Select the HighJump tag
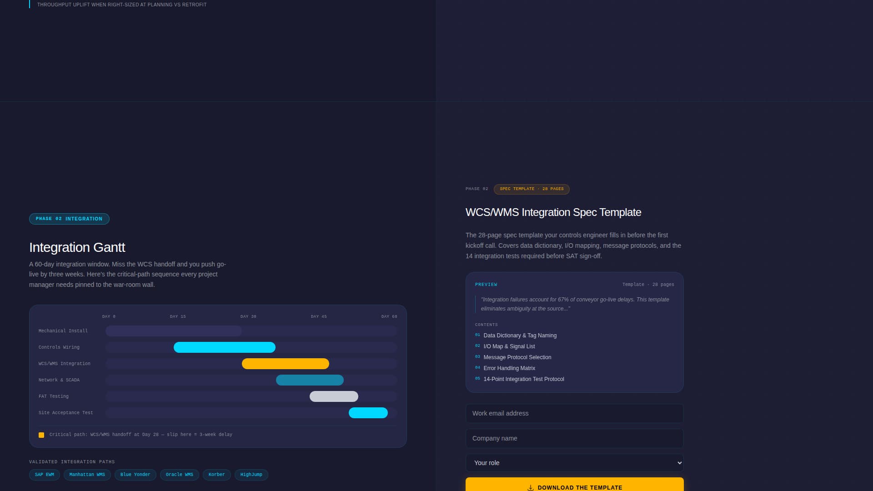 251,475
